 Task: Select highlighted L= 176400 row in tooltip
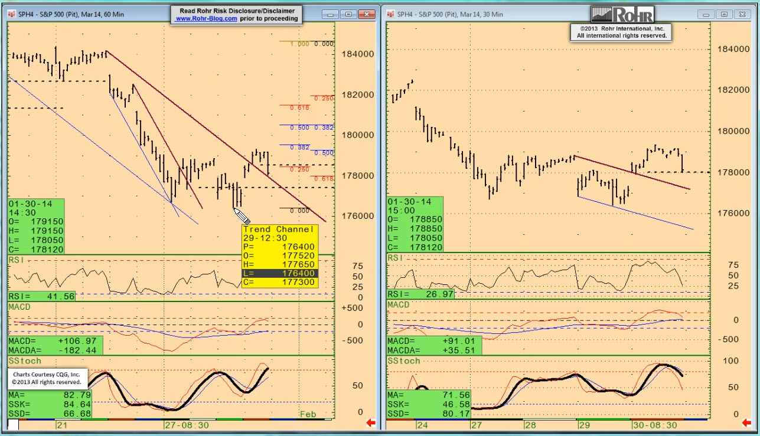(x=279, y=274)
